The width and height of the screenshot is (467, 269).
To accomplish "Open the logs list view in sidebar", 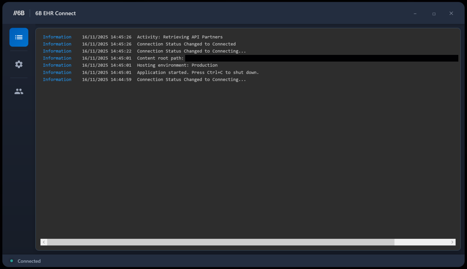I will click(19, 37).
